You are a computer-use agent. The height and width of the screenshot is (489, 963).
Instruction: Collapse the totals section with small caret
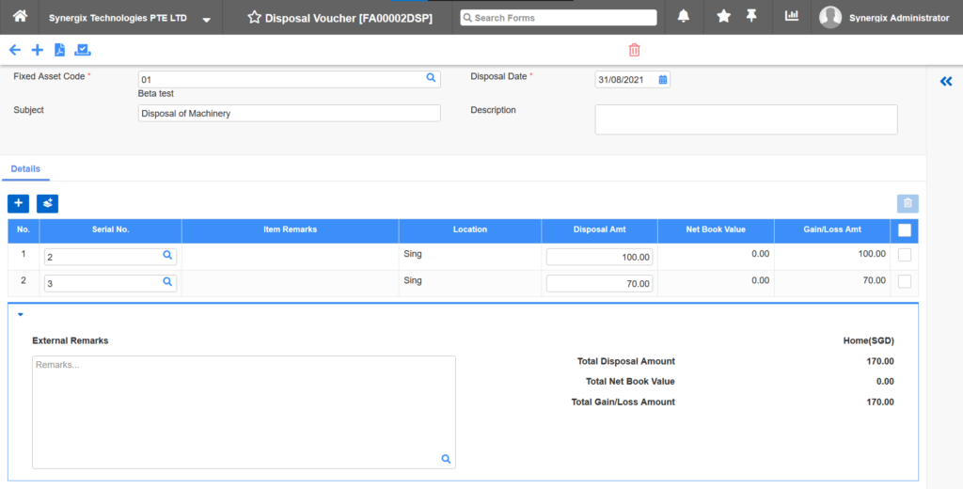[21, 315]
